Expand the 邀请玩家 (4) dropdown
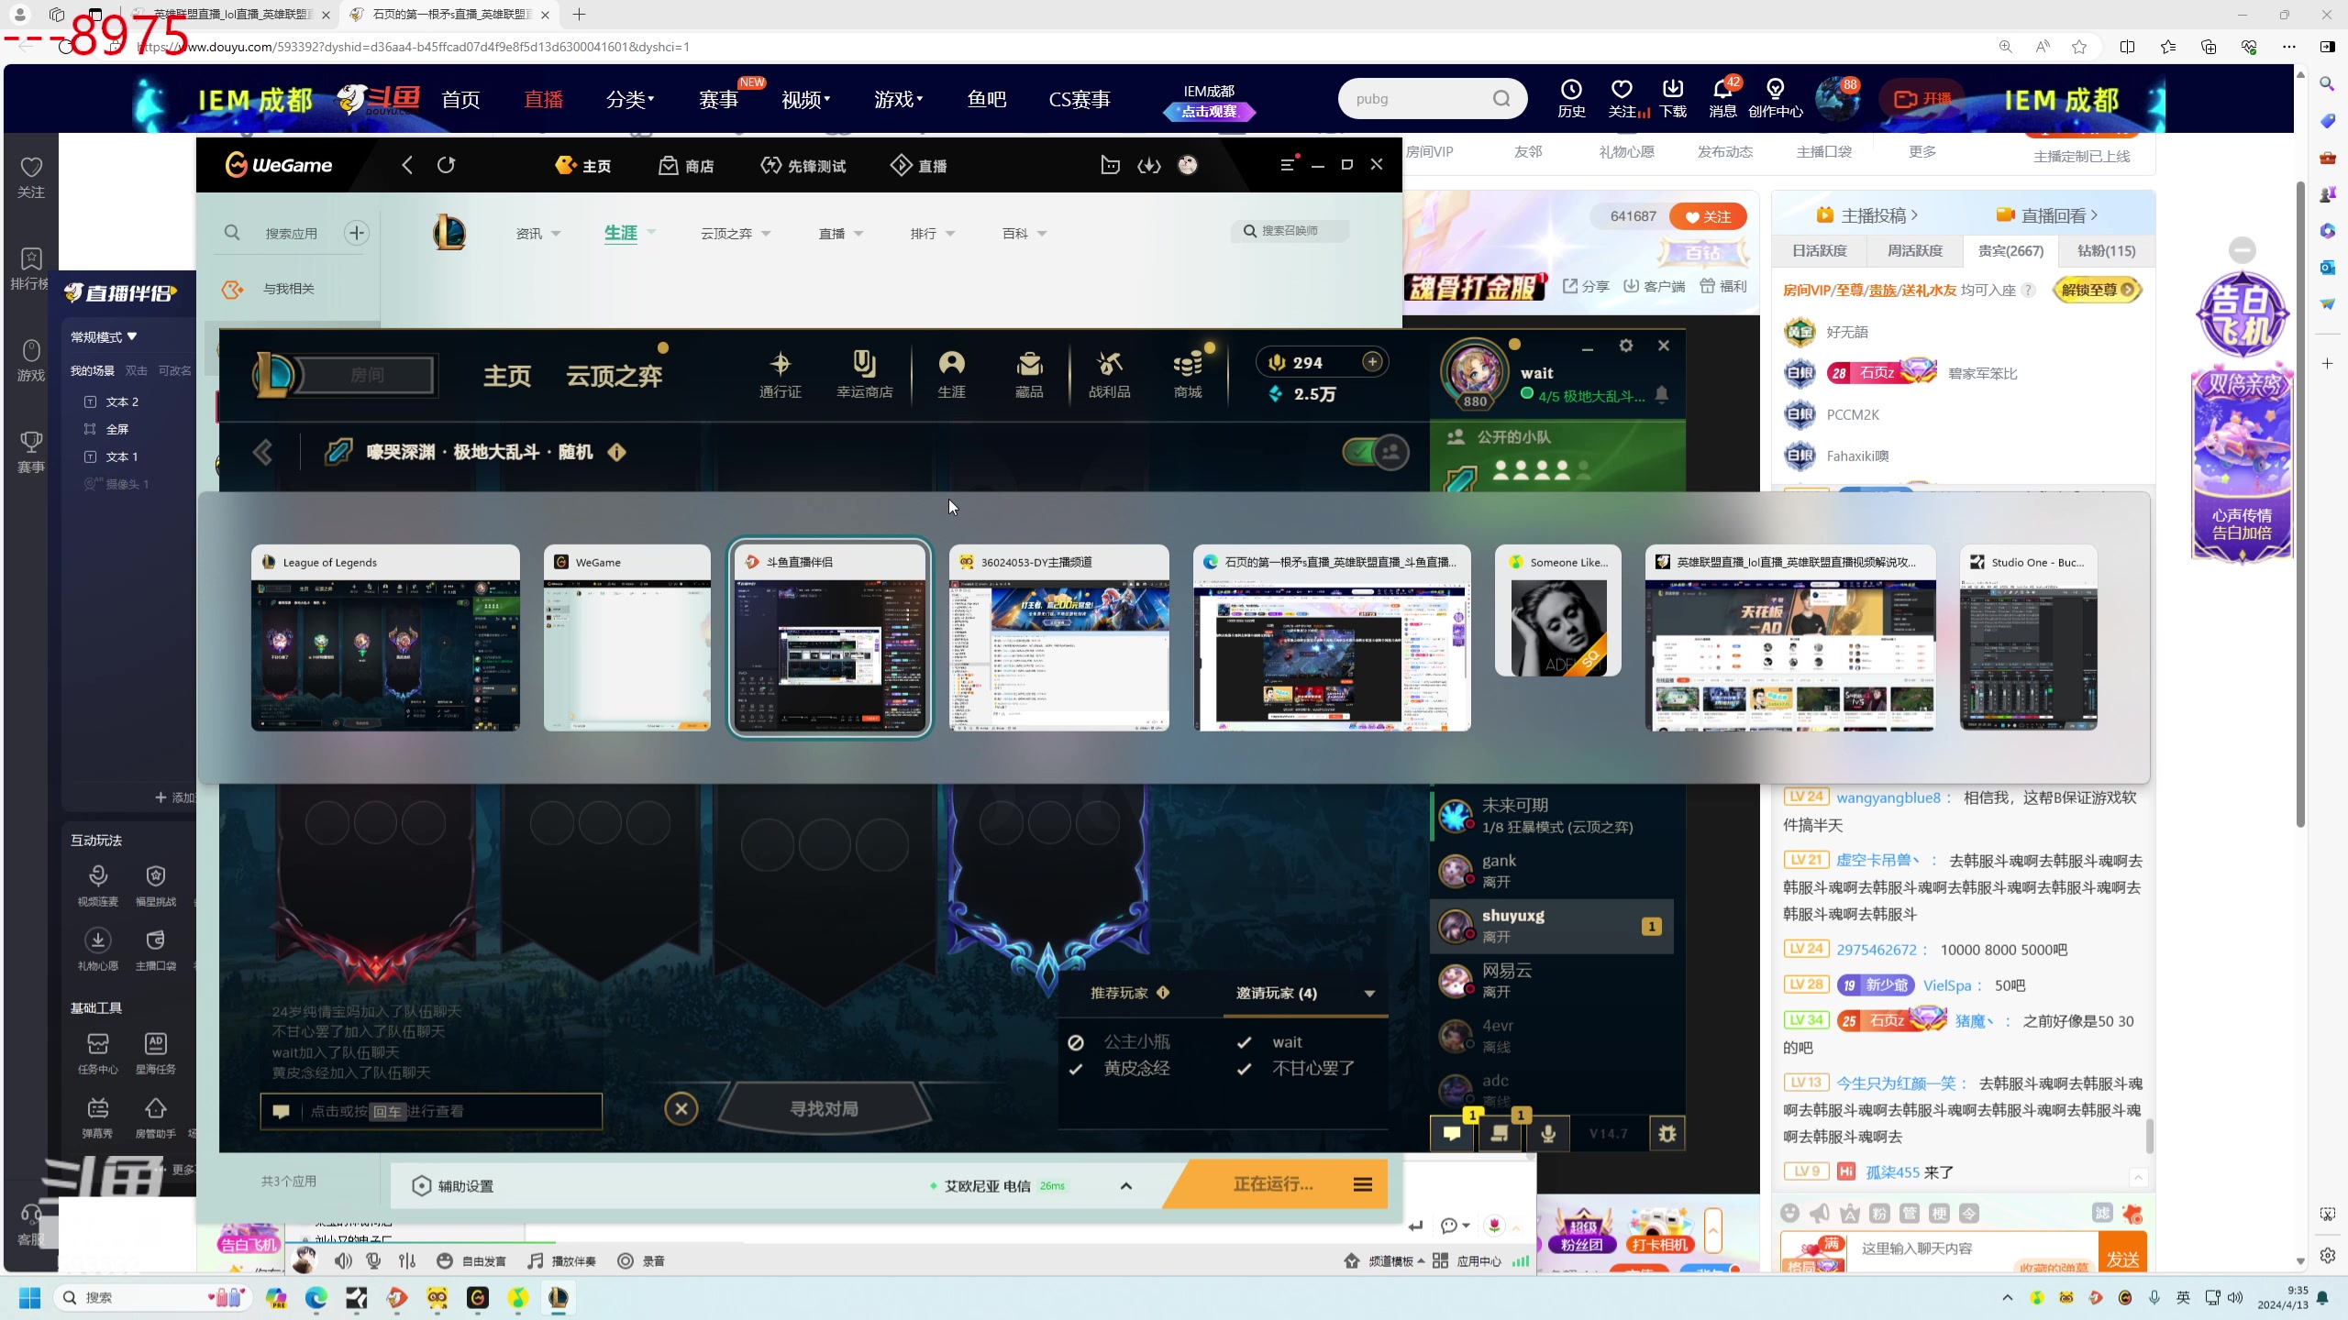Image resolution: width=2348 pixels, height=1320 pixels. click(1369, 994)
